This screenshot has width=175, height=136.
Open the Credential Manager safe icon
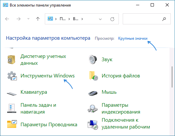[11, 60]
